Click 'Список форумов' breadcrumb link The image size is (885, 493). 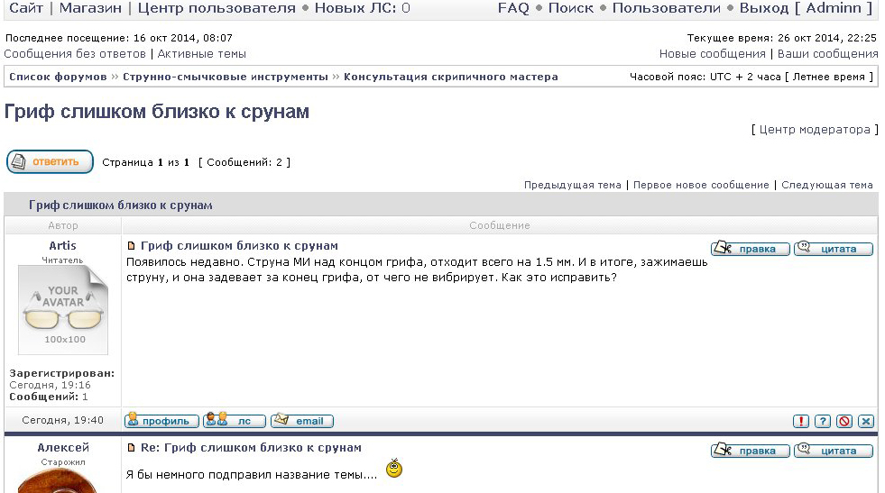click(x=58, y=77)
